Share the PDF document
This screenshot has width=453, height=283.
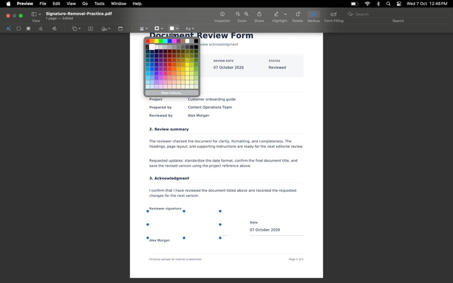click(x=259, y=14)
